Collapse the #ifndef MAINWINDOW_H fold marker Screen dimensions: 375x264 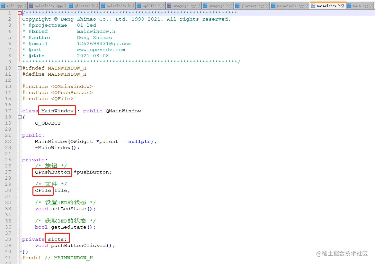point(20,68)
